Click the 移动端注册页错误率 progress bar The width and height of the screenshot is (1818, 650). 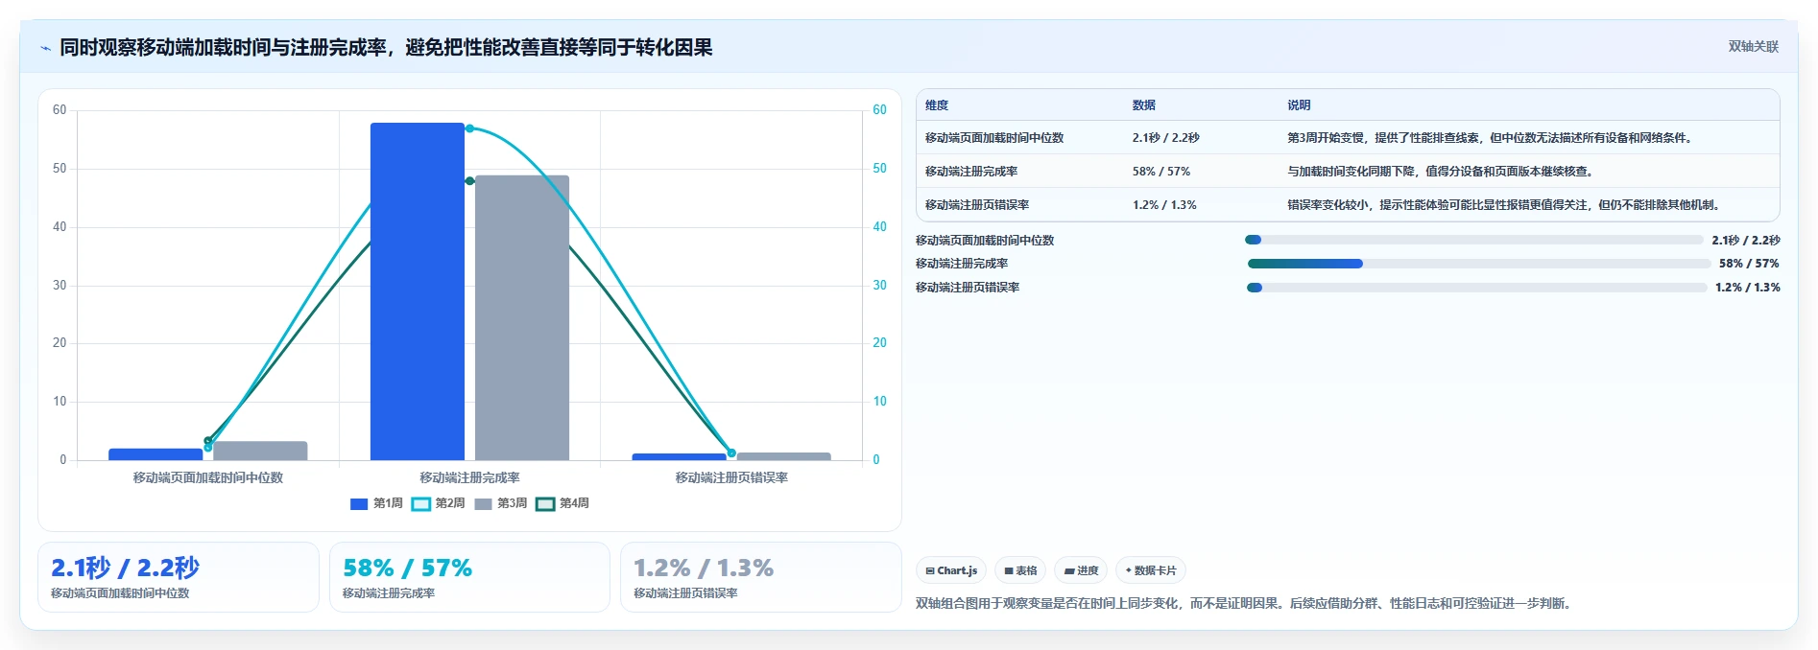[1476, 288]
